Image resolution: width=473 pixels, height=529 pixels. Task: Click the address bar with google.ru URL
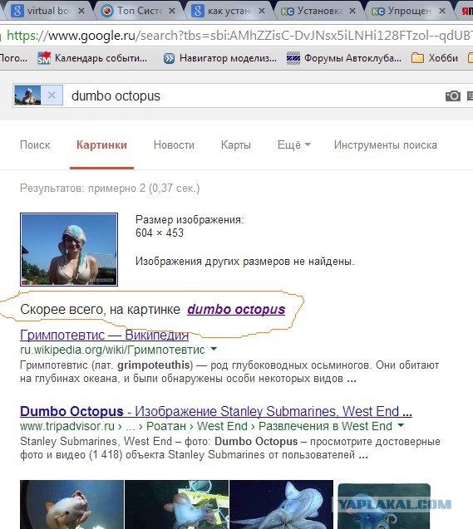236,36
